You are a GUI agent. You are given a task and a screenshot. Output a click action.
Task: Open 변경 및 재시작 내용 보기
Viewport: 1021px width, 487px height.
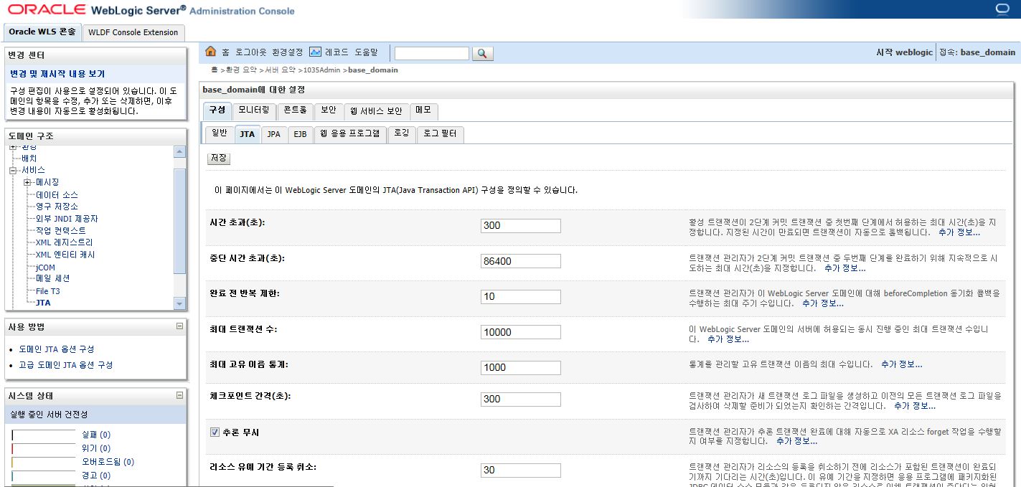57,74
